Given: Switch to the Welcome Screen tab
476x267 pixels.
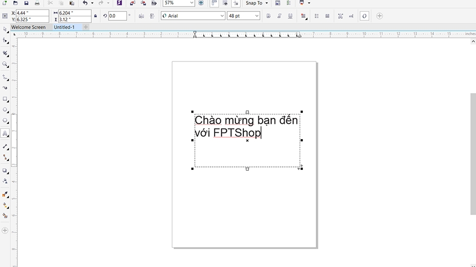Looking at the screenshot, I should point(29,27).
